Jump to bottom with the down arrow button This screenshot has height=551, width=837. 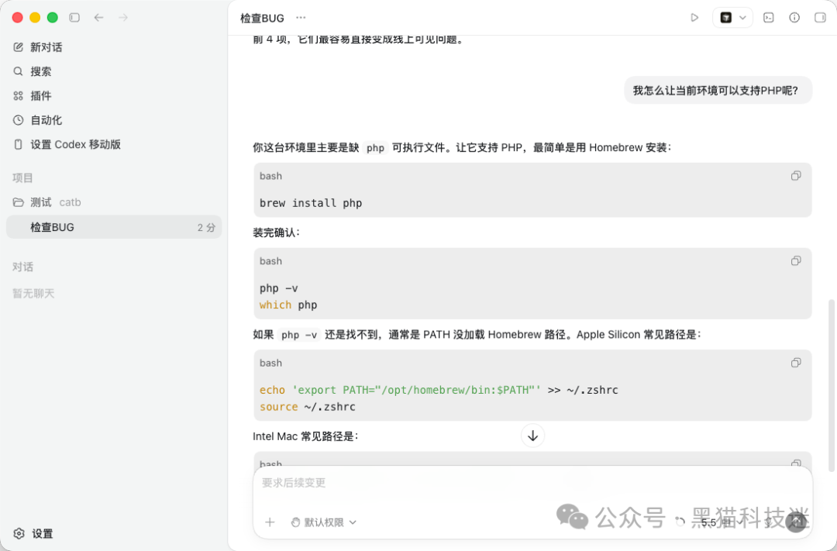(532, 436)
